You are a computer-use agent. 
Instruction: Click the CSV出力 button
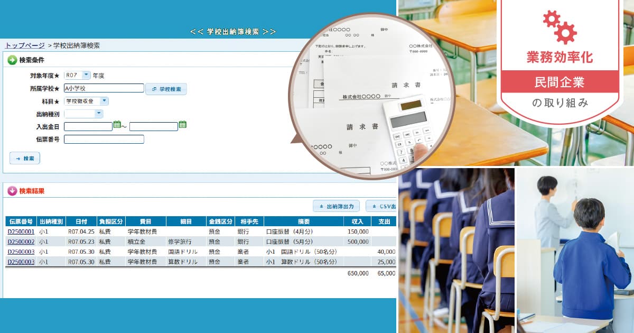tap(381, 206)
